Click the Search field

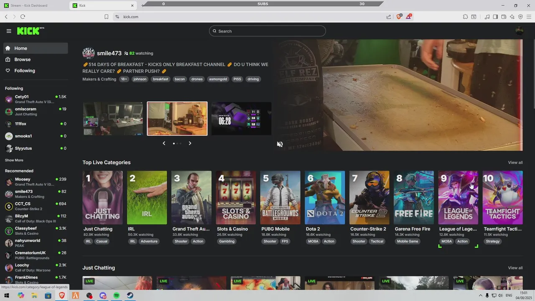point(267,31)
